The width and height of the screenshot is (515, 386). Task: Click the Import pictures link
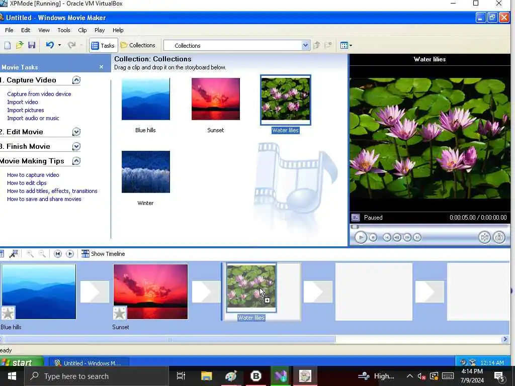25,110
